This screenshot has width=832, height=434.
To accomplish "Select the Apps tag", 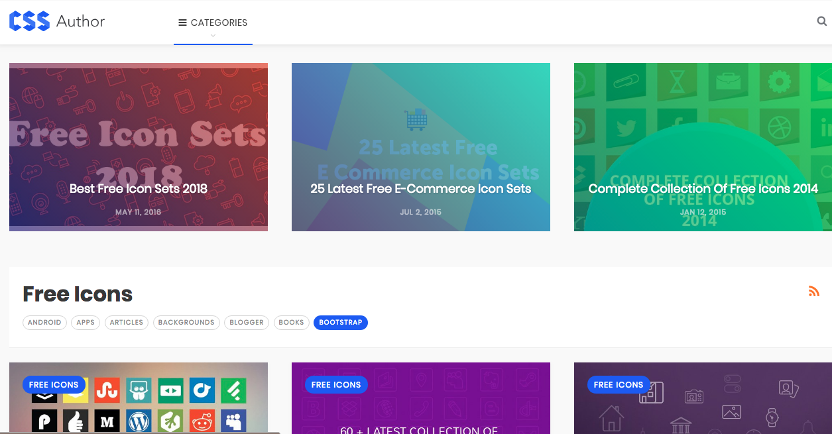I will point(86,323).
